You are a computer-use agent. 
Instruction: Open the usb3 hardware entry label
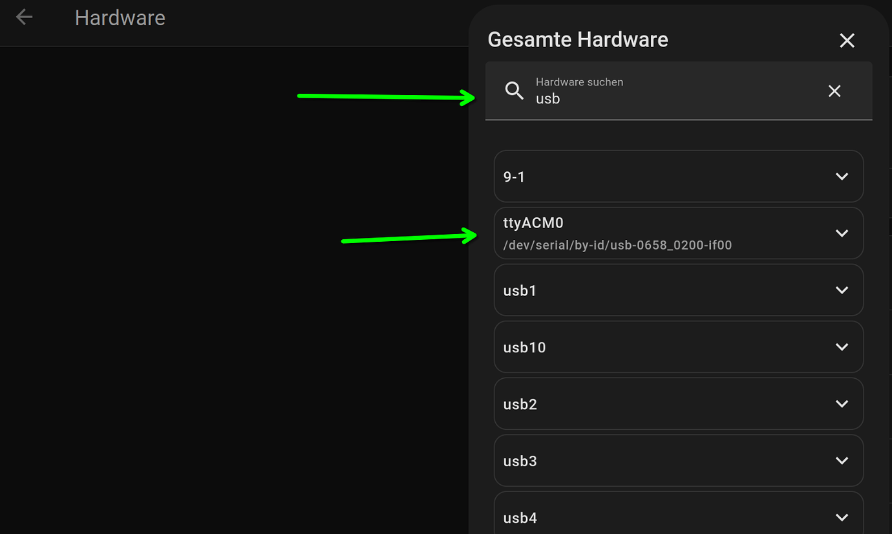(x=520, y=462)
